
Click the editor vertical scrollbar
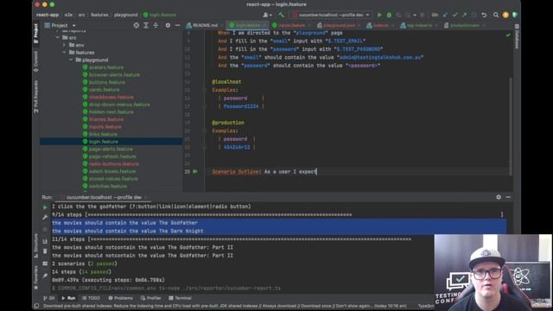[511, 126]
